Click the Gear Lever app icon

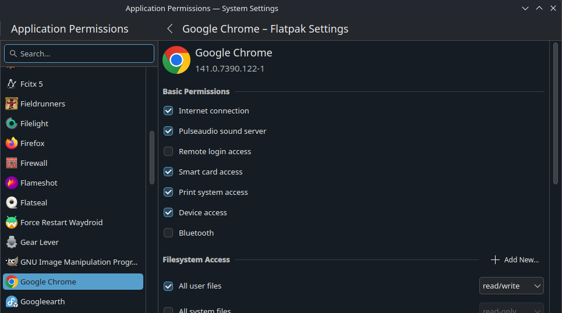tap(12, 242)
